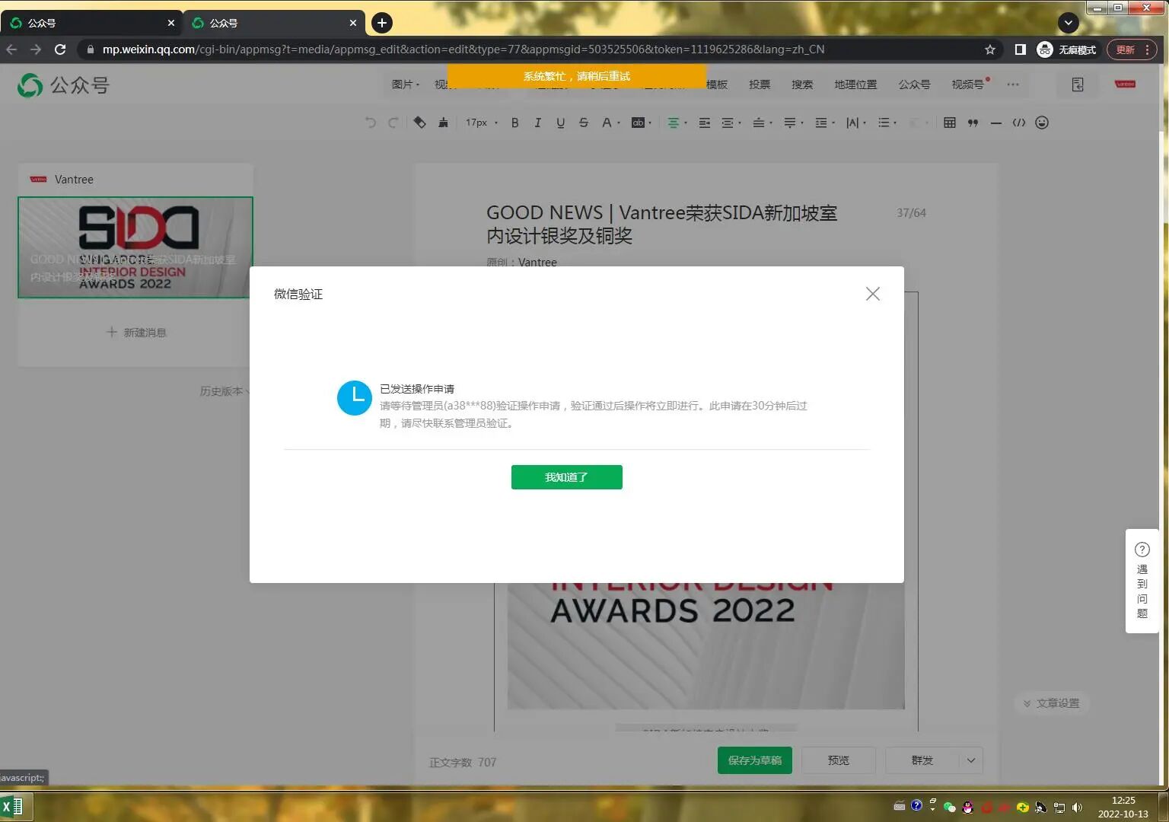1169x822 pixels.
Task: Click the font color A icon
Action: [x=607, y=123]
